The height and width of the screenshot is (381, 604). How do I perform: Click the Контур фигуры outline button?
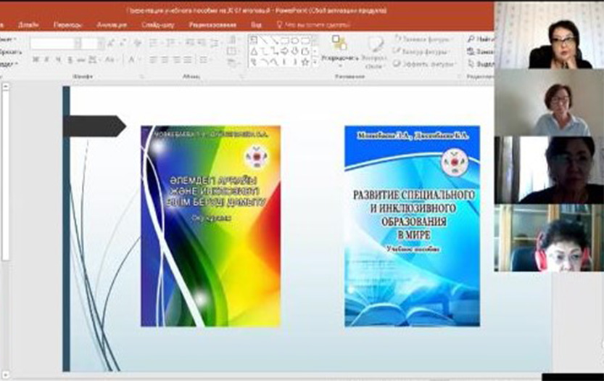[421, 51]
